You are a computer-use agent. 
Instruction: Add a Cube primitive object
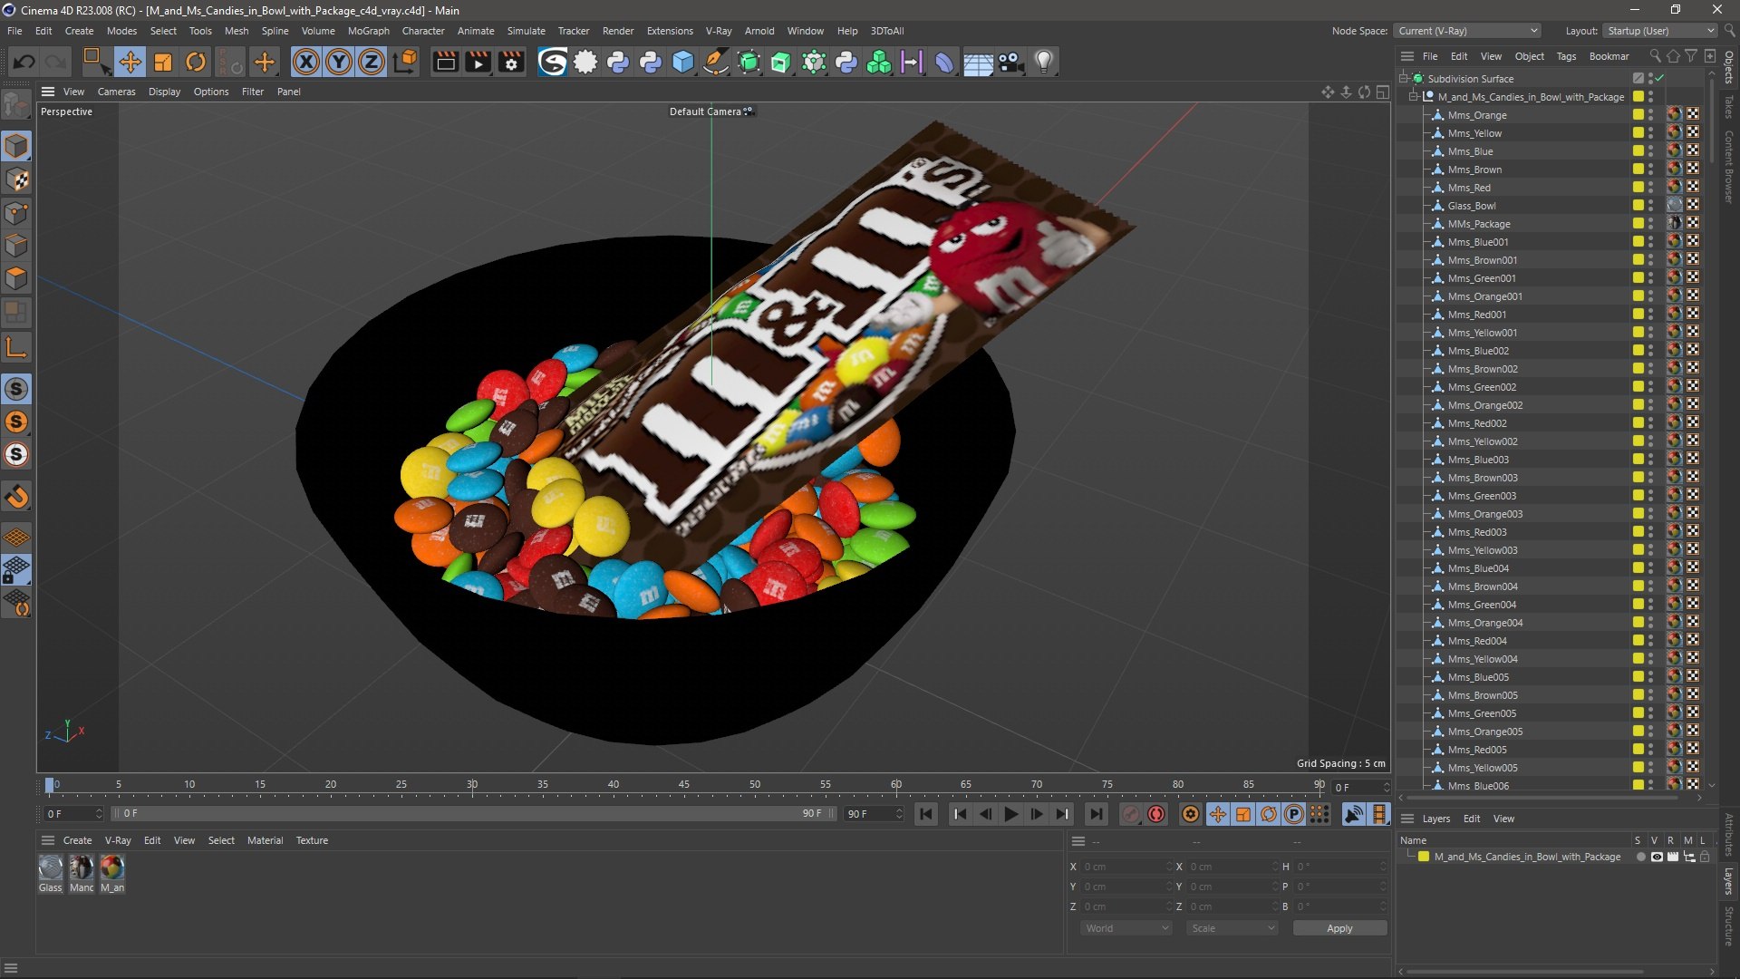(x=683, y=62)
